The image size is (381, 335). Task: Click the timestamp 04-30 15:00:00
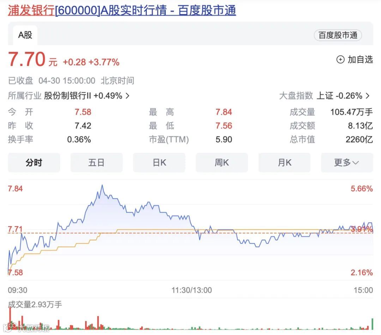(x=67, y=81)
